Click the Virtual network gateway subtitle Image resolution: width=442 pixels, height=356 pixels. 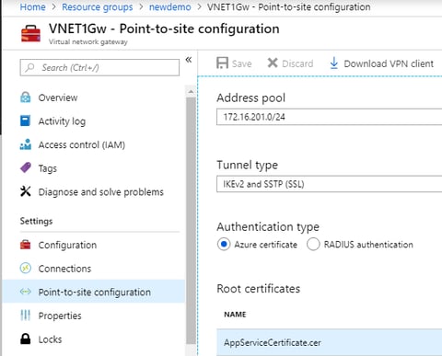tap(87, 41)
